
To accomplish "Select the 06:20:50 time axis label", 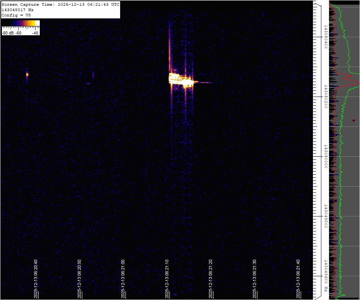I will click(x=79, y=279).
